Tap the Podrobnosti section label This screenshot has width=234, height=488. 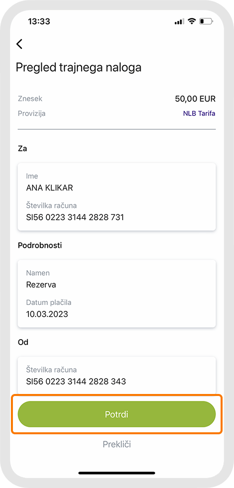tap(40, 246)
